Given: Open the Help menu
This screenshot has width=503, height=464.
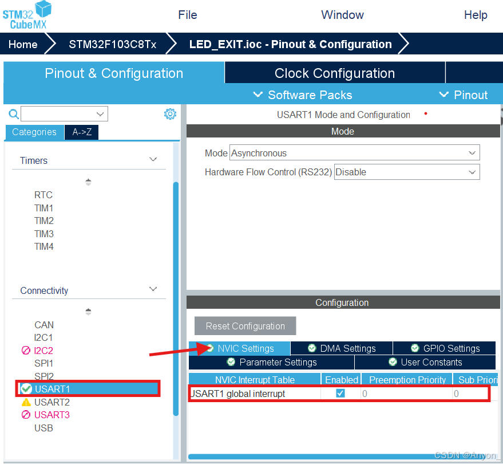Looking at the screenshot, I should [x=476, y=15].
